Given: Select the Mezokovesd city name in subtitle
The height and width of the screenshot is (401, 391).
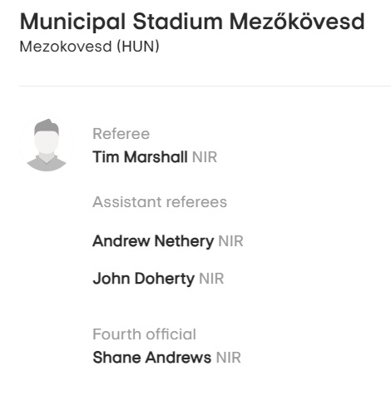Looking at the screenshot, I should [x=66, y=47].
